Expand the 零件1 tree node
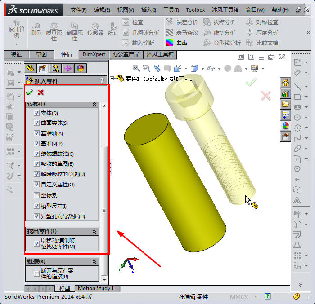 (x=112, y=79)
